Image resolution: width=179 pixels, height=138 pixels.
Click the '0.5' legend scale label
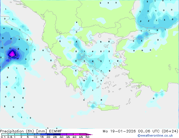10,137
